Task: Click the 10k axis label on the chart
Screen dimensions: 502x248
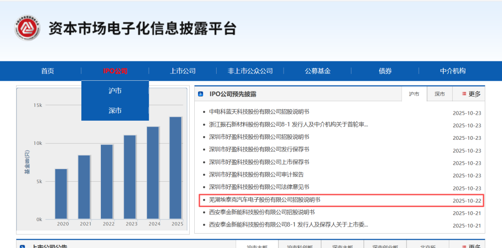Action: pos(38,143)
